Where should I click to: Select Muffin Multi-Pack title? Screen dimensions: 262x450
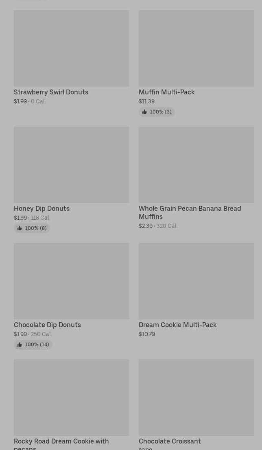166,92
